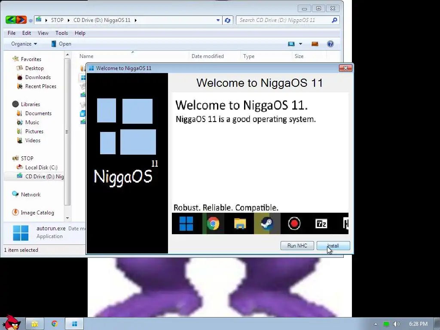The image size is (440, 330).
Task: Click STOP in the address breadcrumb
Action: (57, 20)
